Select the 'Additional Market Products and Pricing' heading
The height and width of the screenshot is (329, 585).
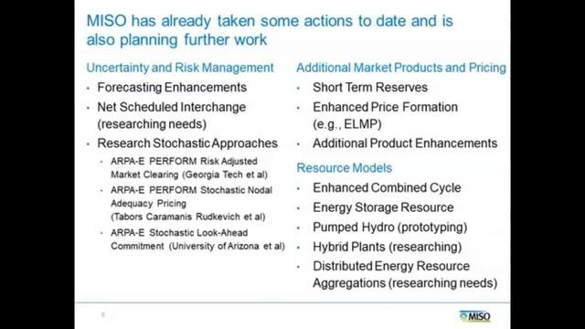(x=401, y=68)
